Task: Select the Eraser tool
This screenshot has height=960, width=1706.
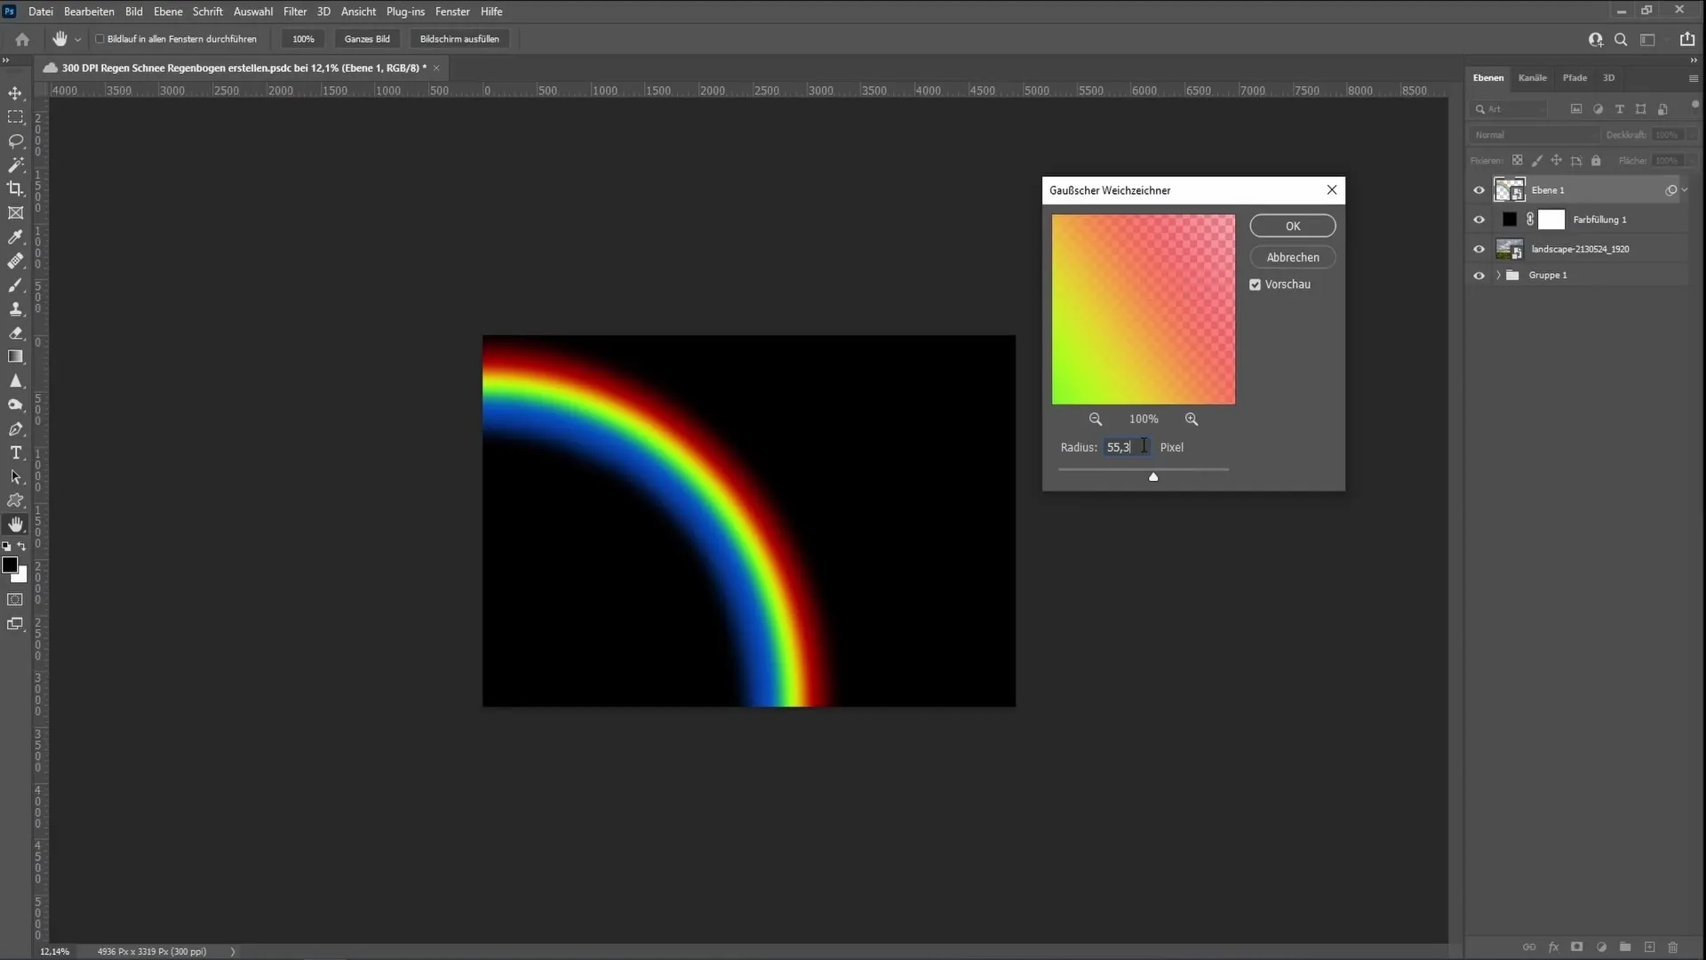Action: (x=15, y=332)
